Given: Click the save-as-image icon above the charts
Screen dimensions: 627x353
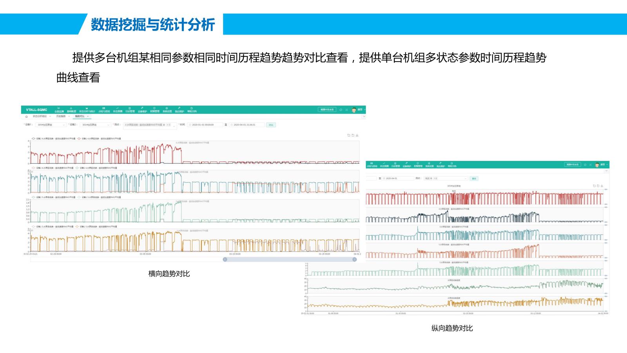Looking at the screenshot, I should point(357,135).
